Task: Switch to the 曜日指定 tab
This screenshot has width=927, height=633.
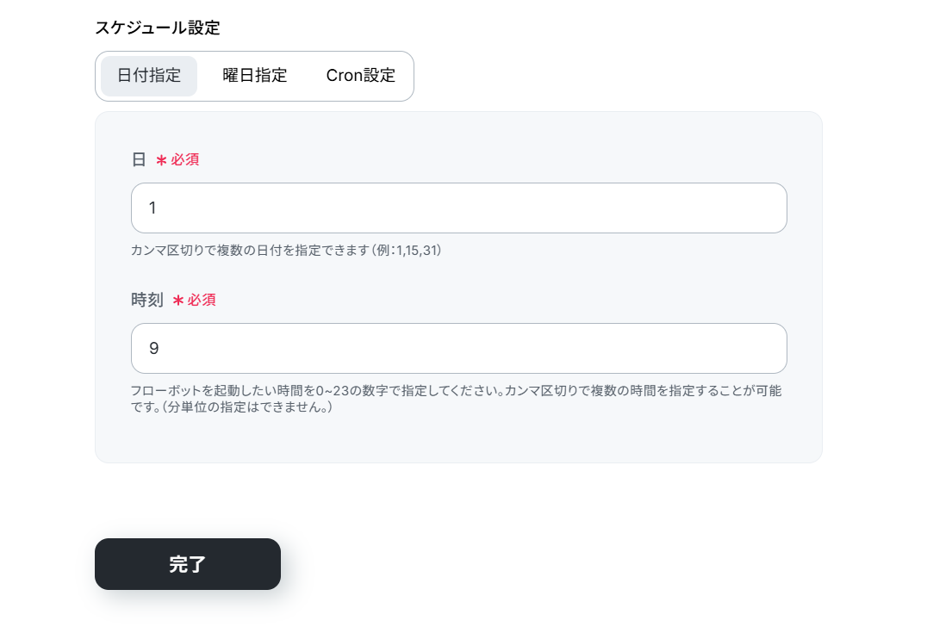Action: (254, 76)
